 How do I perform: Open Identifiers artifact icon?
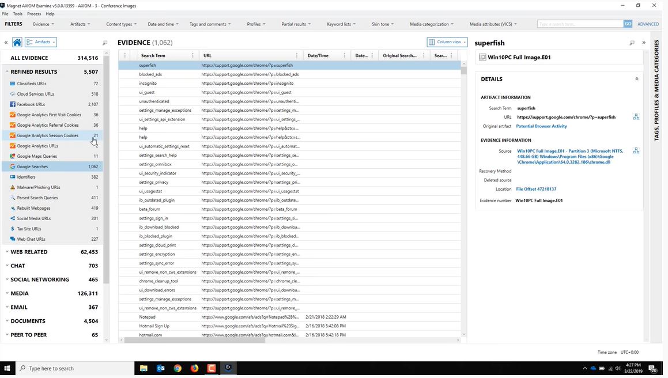click(13, 177)
